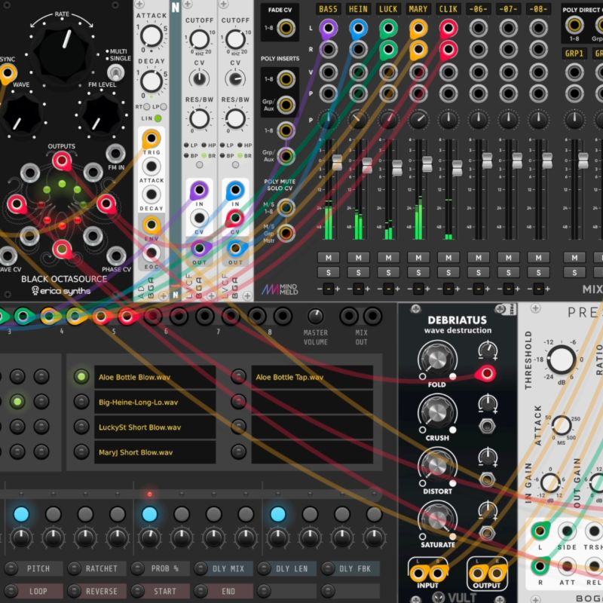Click the GRP1 group name label
This screenshot has height=603, width=603.
(574, 53)
